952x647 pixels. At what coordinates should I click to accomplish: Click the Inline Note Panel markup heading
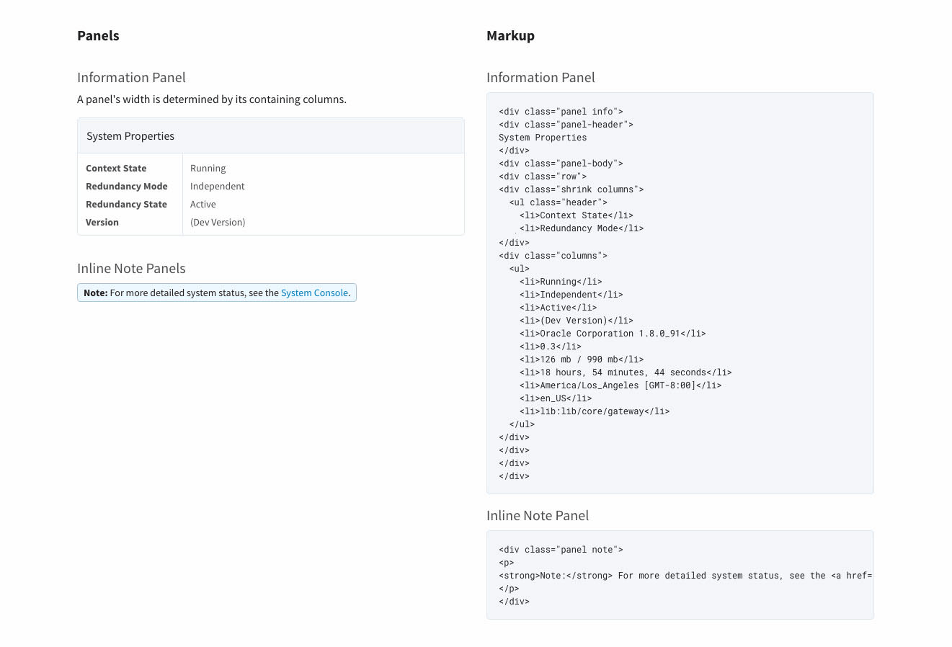point(538,516)
